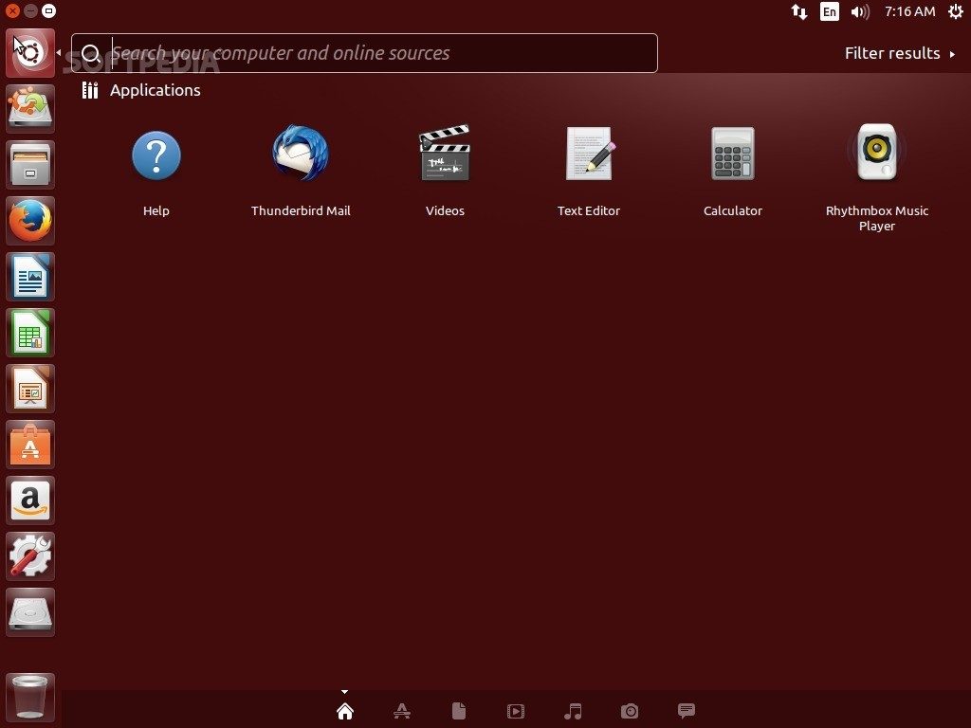Switch to the Files lens
The height and width of the screenshot is (728, 971).
[459, 711]
